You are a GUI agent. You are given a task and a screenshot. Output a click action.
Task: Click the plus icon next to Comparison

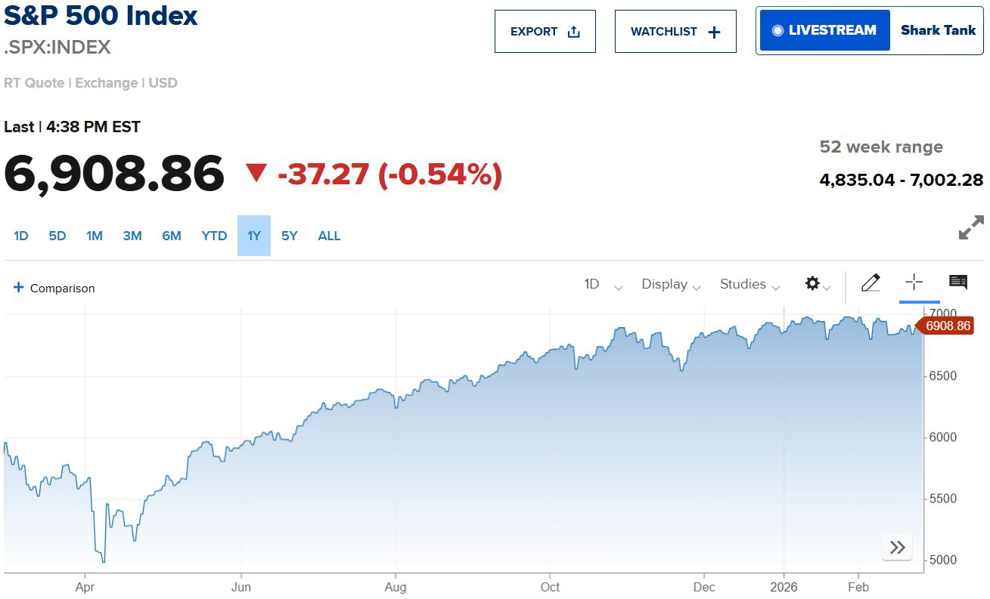(x=19, y=288)
